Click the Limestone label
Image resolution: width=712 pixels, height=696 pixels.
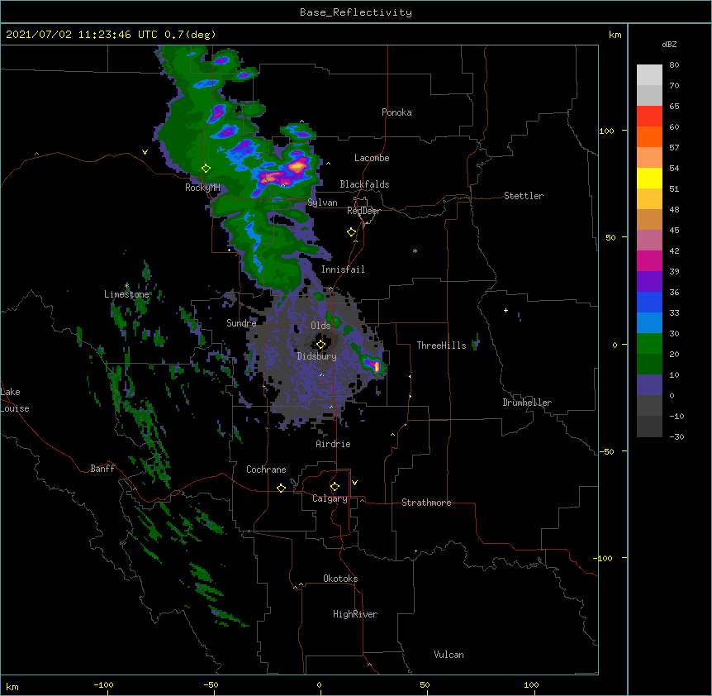tap(126, 294)
